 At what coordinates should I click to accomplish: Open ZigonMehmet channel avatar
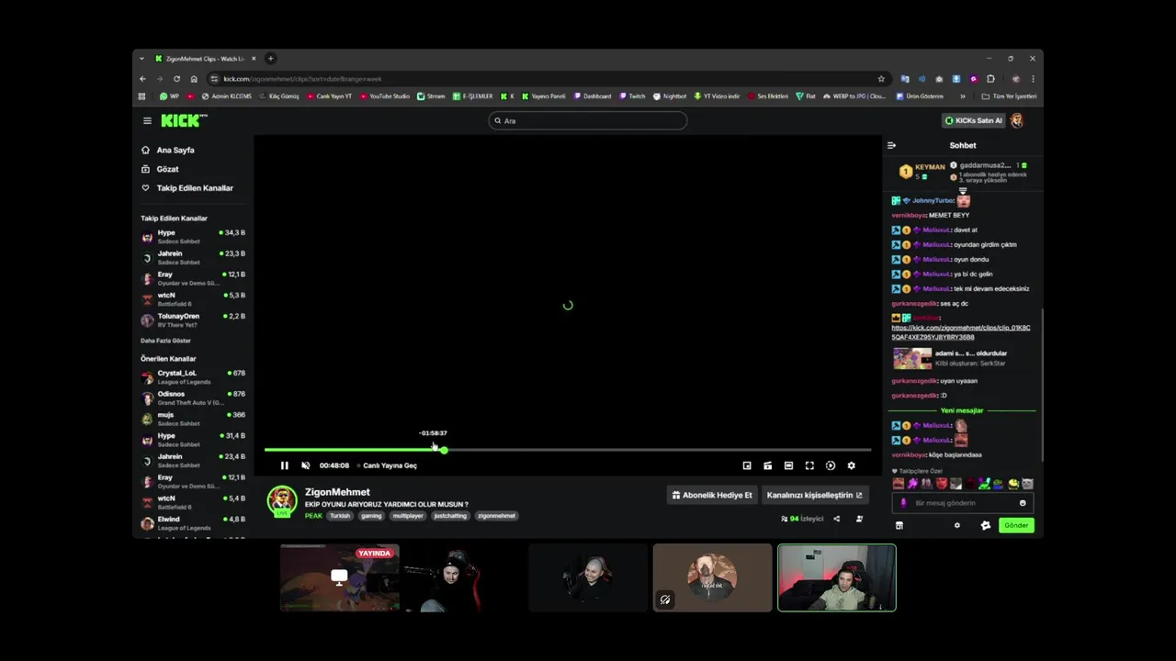282,500
